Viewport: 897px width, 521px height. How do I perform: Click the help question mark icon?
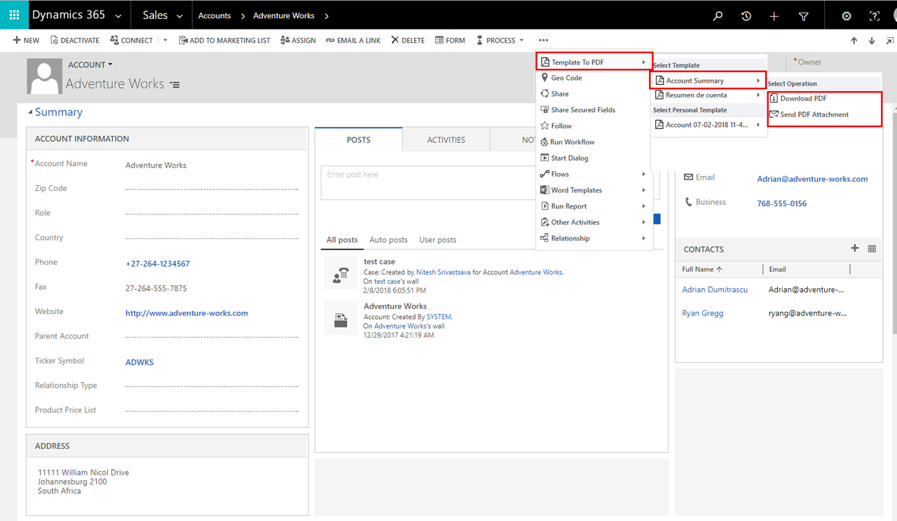[x=875, y=15]
